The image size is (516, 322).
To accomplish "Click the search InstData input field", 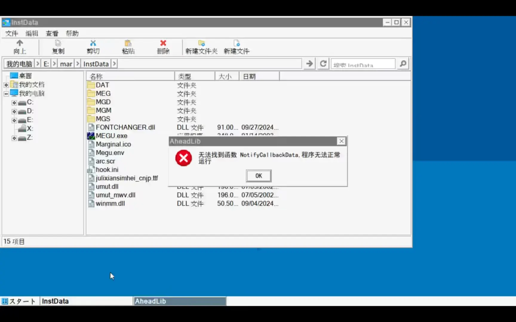I will tap(363, 64).
